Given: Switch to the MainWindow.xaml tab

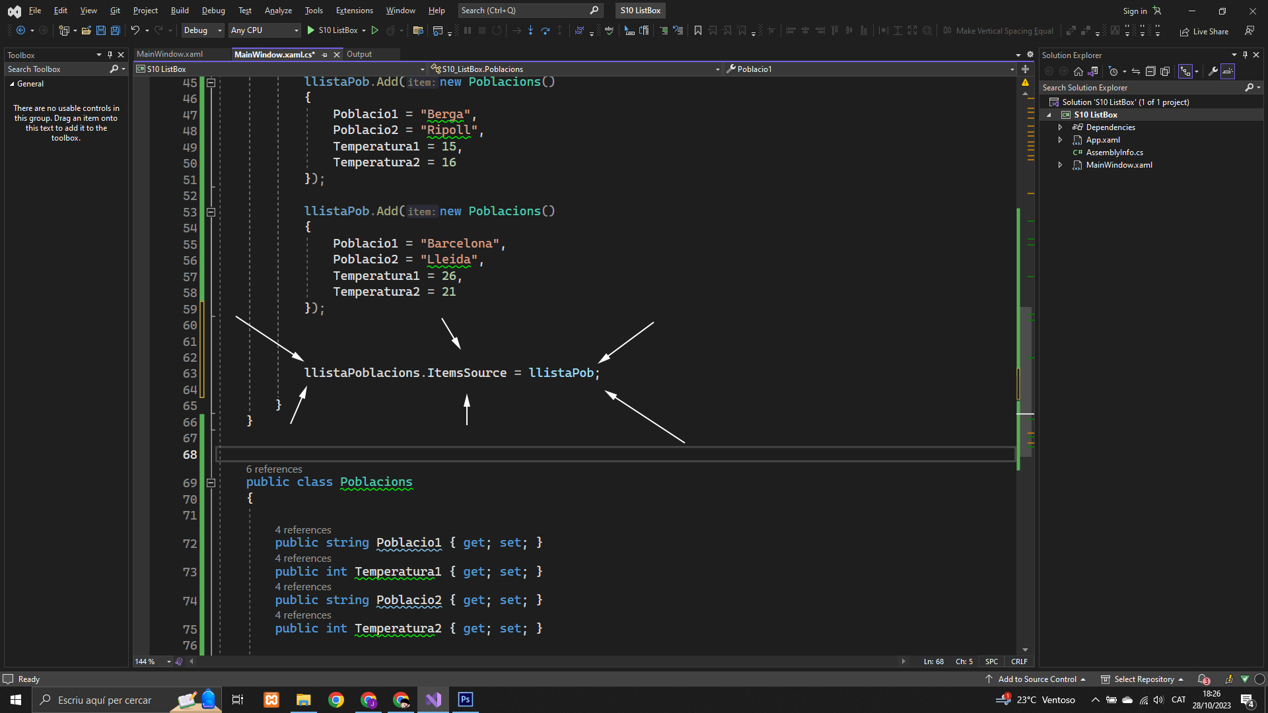Looking at the screenshot, I should pos(170,54).
